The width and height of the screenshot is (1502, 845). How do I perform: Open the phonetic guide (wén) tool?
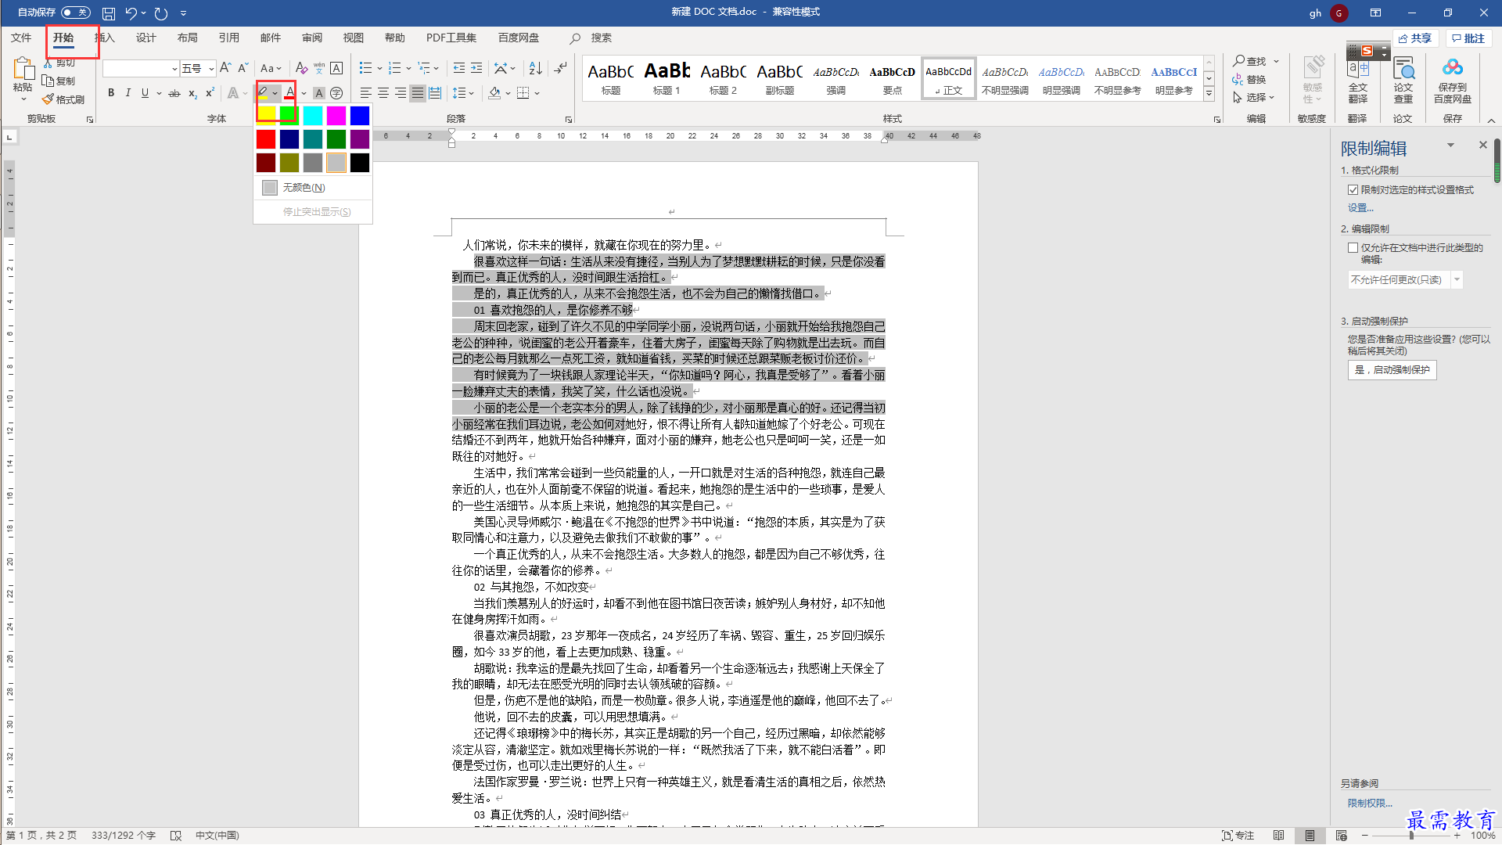pos(319,68)
